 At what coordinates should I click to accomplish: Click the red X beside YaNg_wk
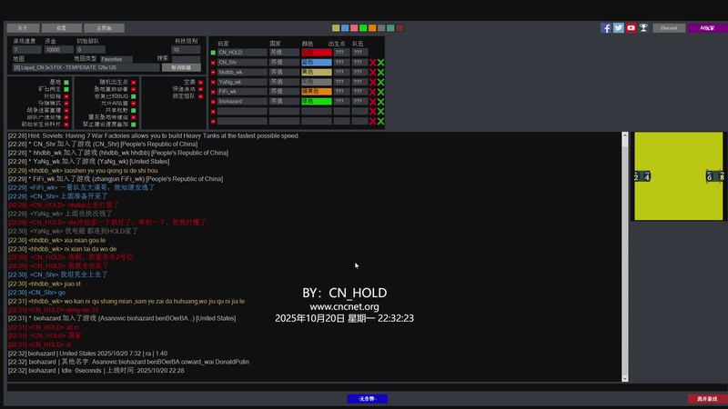(372, 82)
